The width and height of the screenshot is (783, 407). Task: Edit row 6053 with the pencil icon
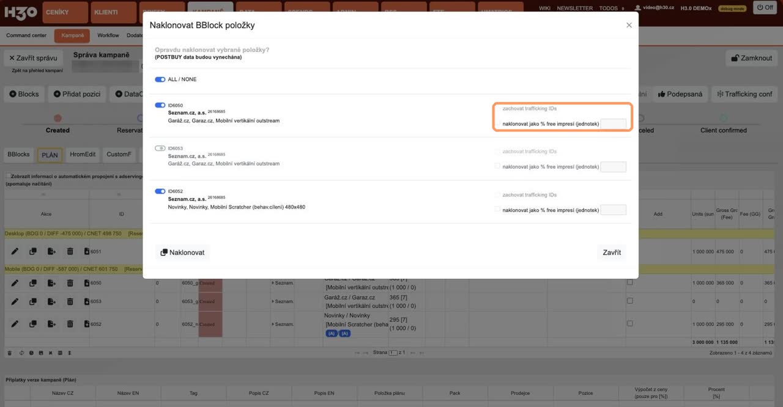(15, 301)
